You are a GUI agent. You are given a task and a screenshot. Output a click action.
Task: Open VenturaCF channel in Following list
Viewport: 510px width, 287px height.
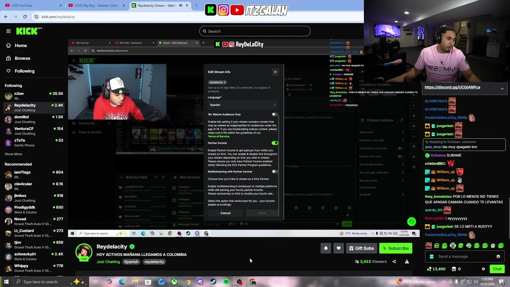(x=34, y=131)
